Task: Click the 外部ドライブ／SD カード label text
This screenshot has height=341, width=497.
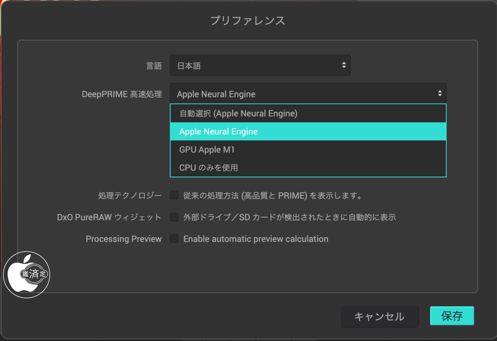Action: click(290, 217)
